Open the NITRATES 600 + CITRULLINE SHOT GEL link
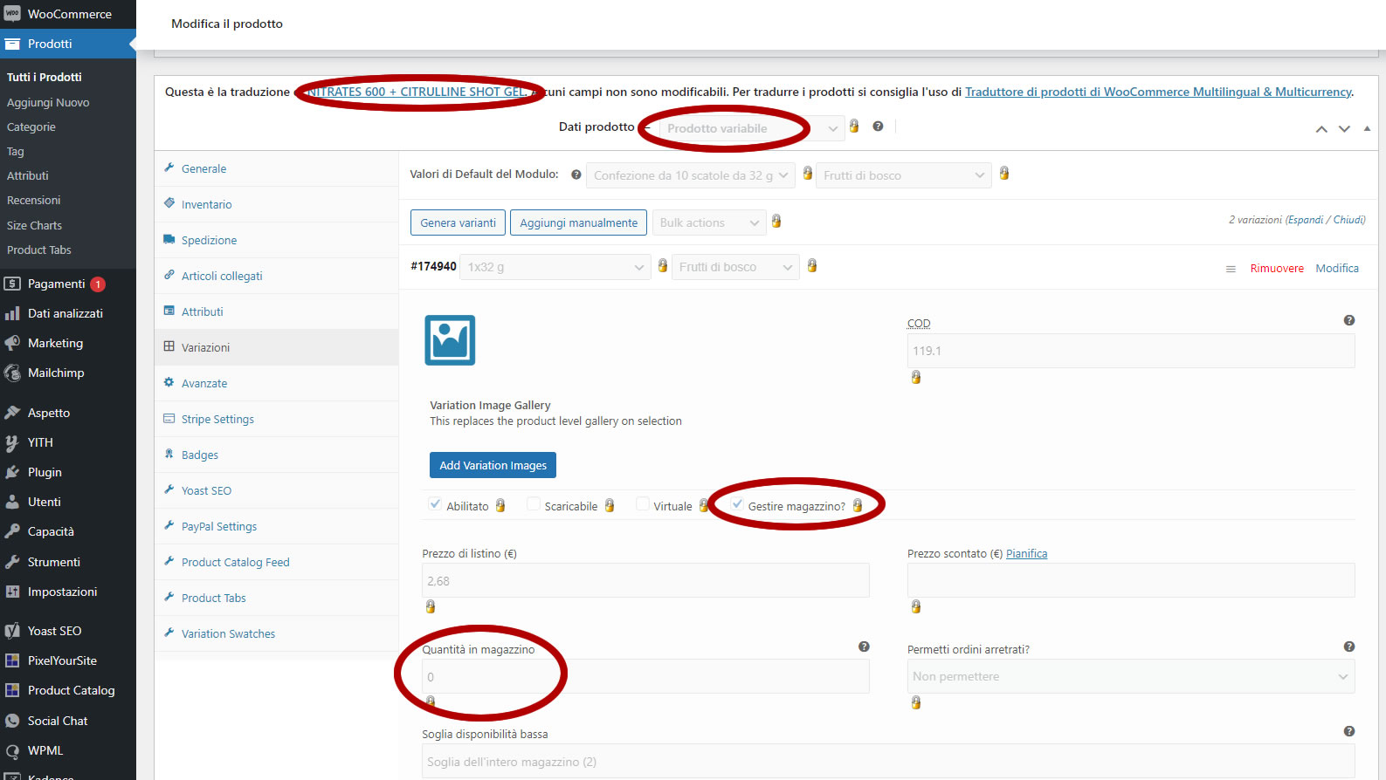This screenshot has height=780, width=1386. [417, 92]
